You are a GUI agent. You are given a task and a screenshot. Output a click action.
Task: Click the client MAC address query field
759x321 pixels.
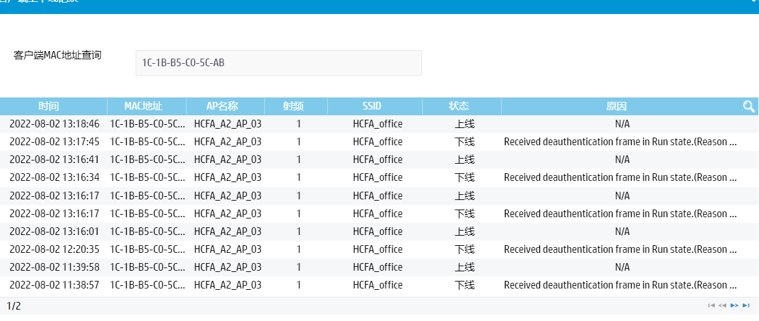(x=278, y=63)
